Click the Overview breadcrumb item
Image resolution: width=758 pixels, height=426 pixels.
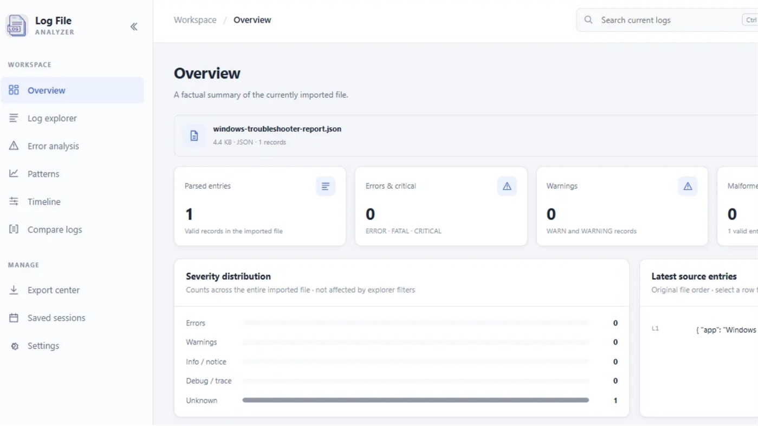[x=252, y=20]
